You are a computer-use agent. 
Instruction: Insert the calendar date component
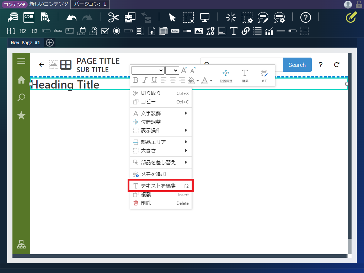pyautogui.click(x=81, y=31)
